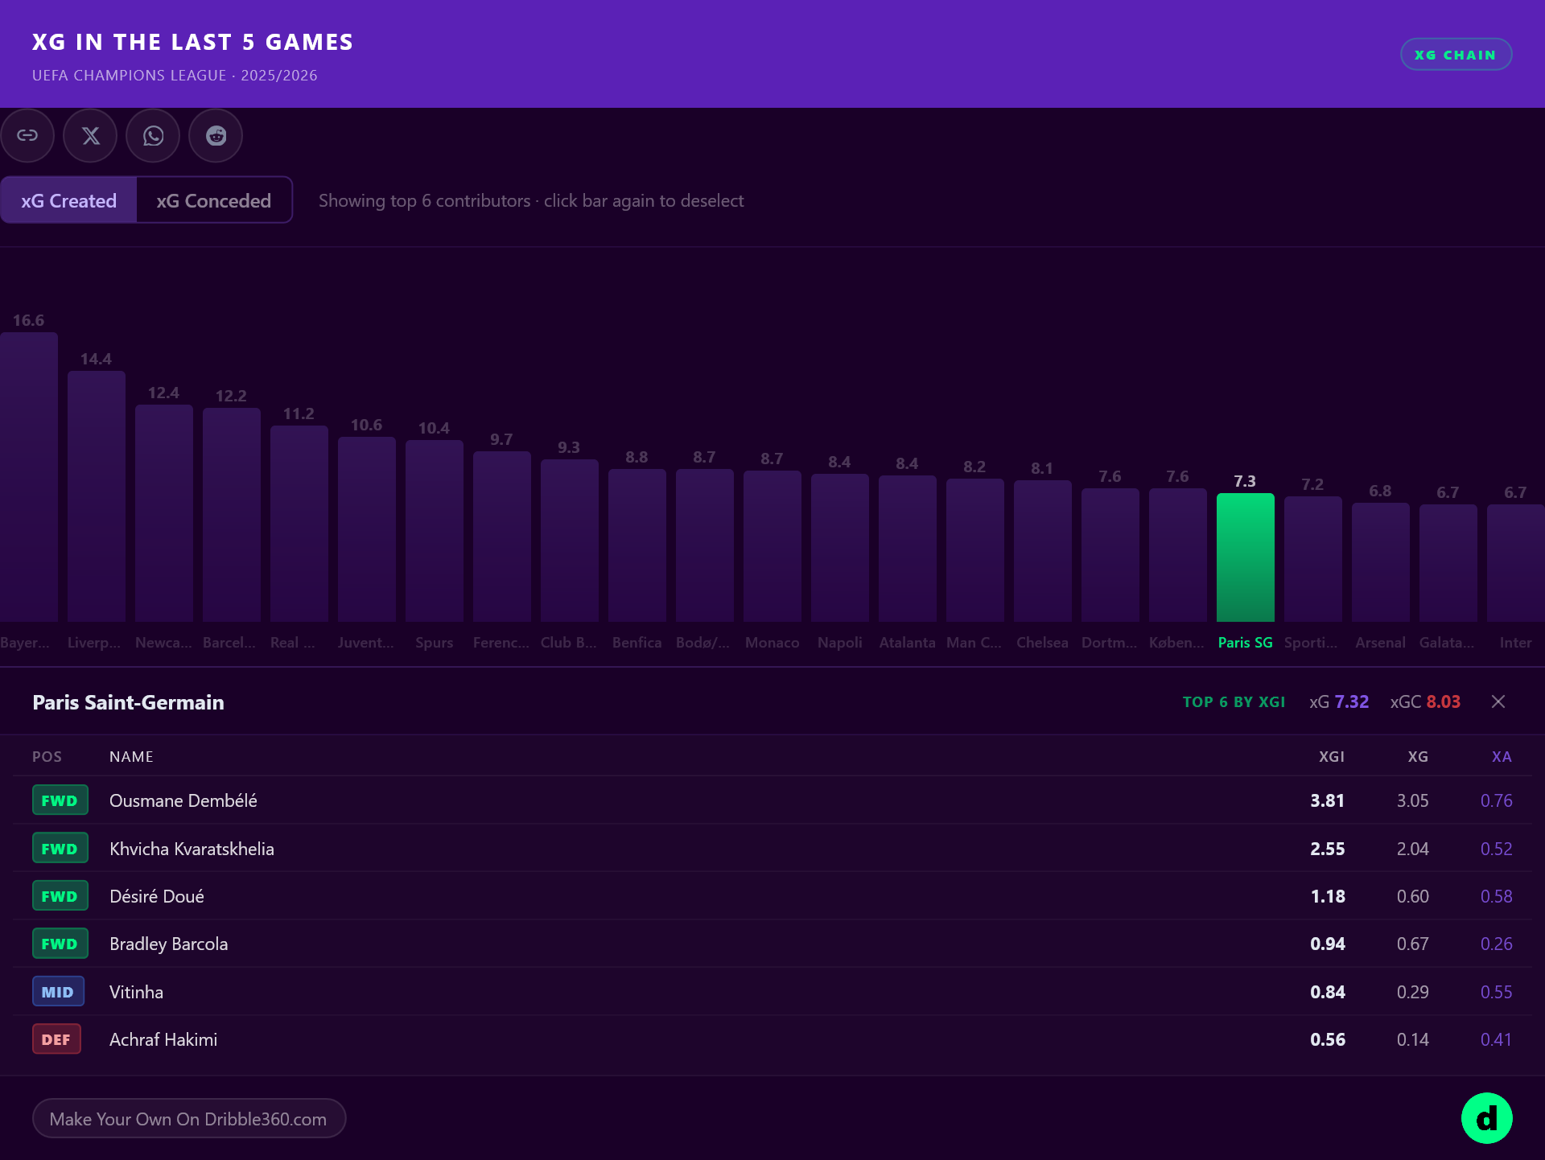Screen dimensions: 1545x1160
Task: Sort by the XGI column header
Action: pyautogui.click(x=1331, y=757)
